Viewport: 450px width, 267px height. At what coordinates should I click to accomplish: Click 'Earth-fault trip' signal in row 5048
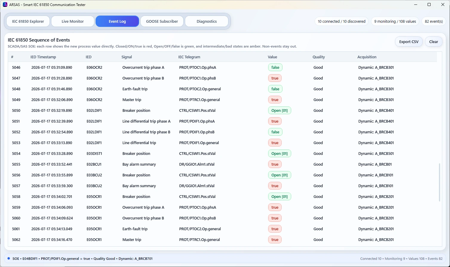(x=135, y=89)
